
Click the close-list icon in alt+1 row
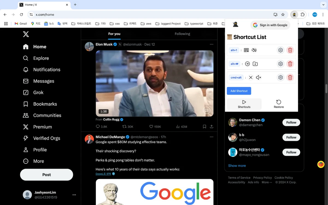coord(246,50)
